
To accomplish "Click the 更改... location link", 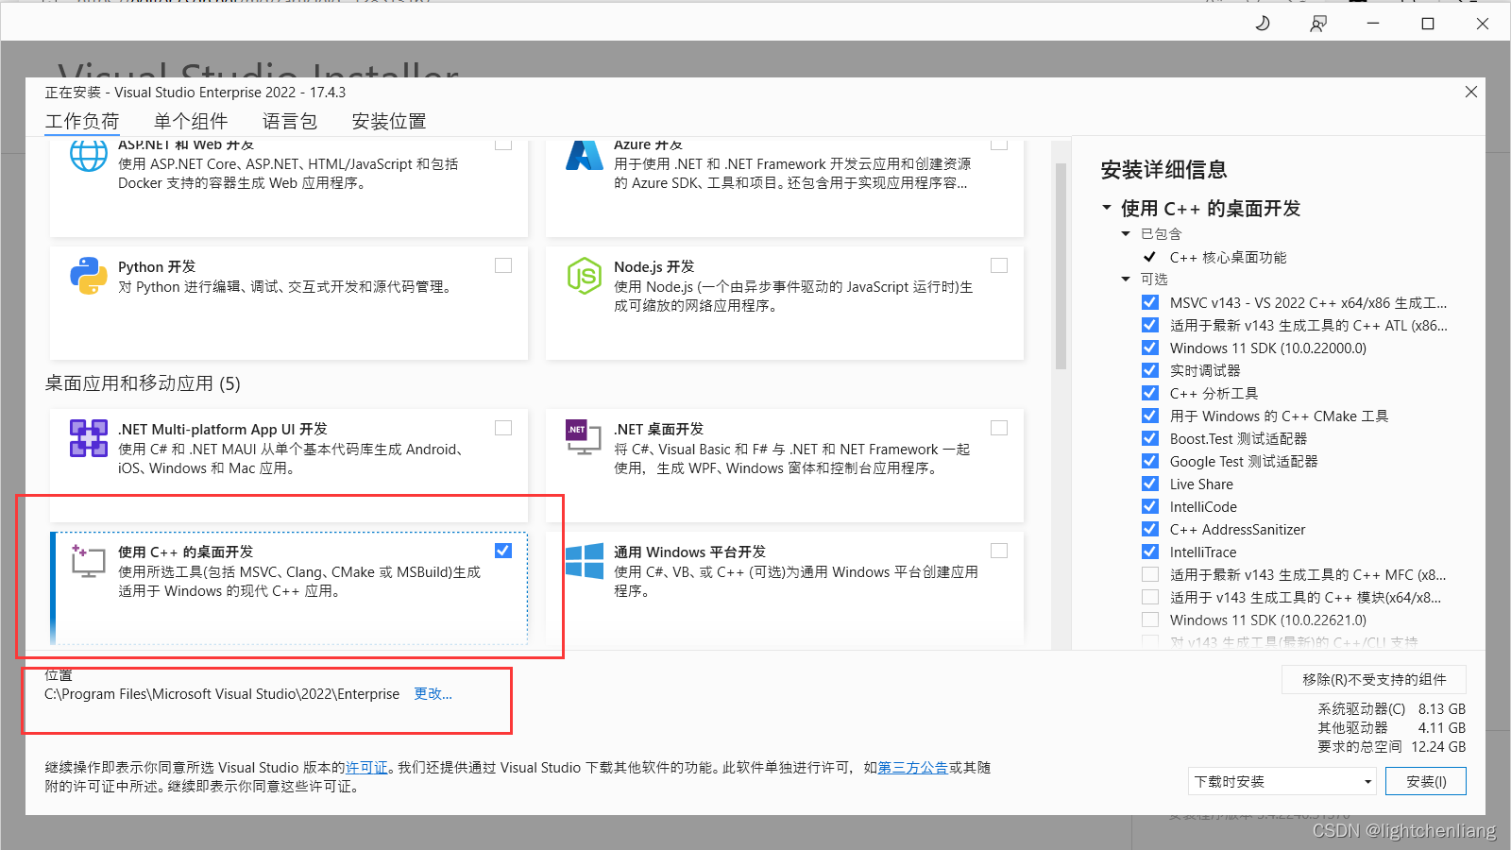I will (433, 694).
